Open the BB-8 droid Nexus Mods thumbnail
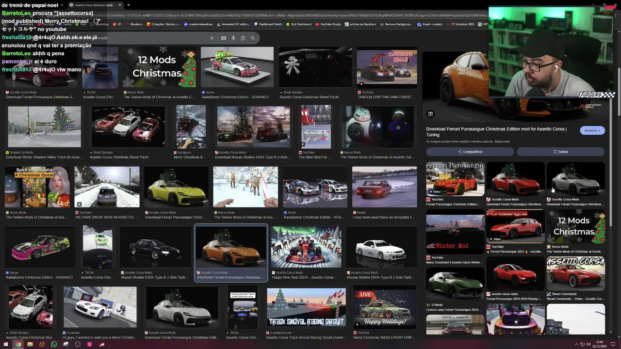The width and height of the screenshot is (621, 349). click(x=378, y=127)
